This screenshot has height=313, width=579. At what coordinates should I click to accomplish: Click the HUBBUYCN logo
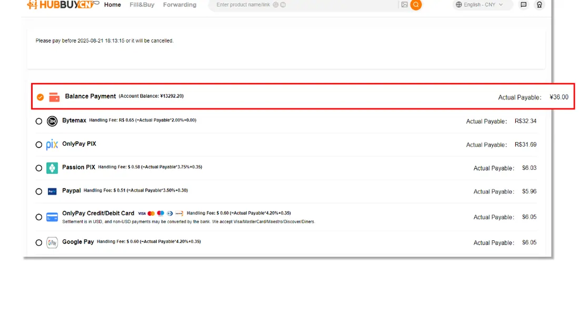[x=63, y=4]
